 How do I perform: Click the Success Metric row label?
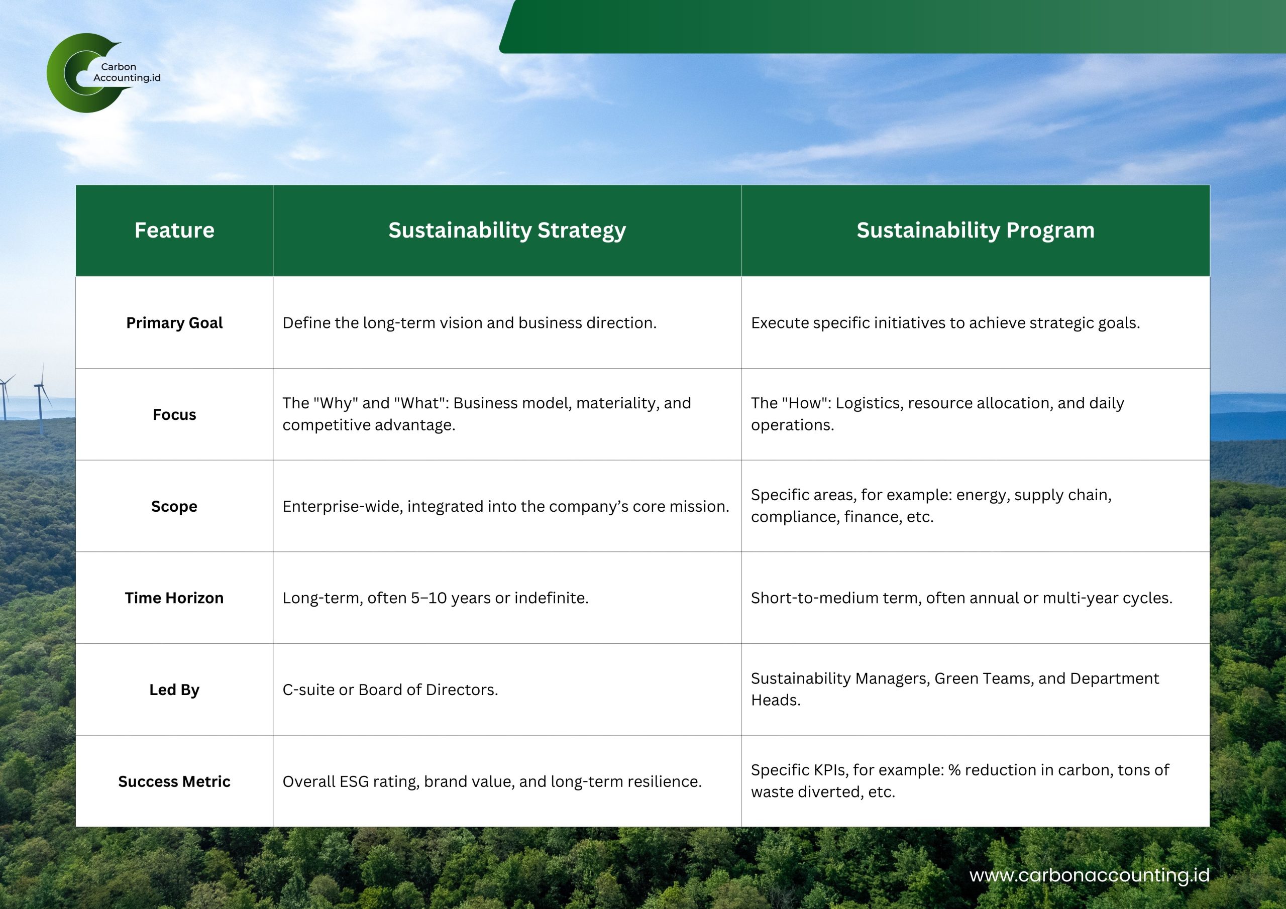(174, 781)
